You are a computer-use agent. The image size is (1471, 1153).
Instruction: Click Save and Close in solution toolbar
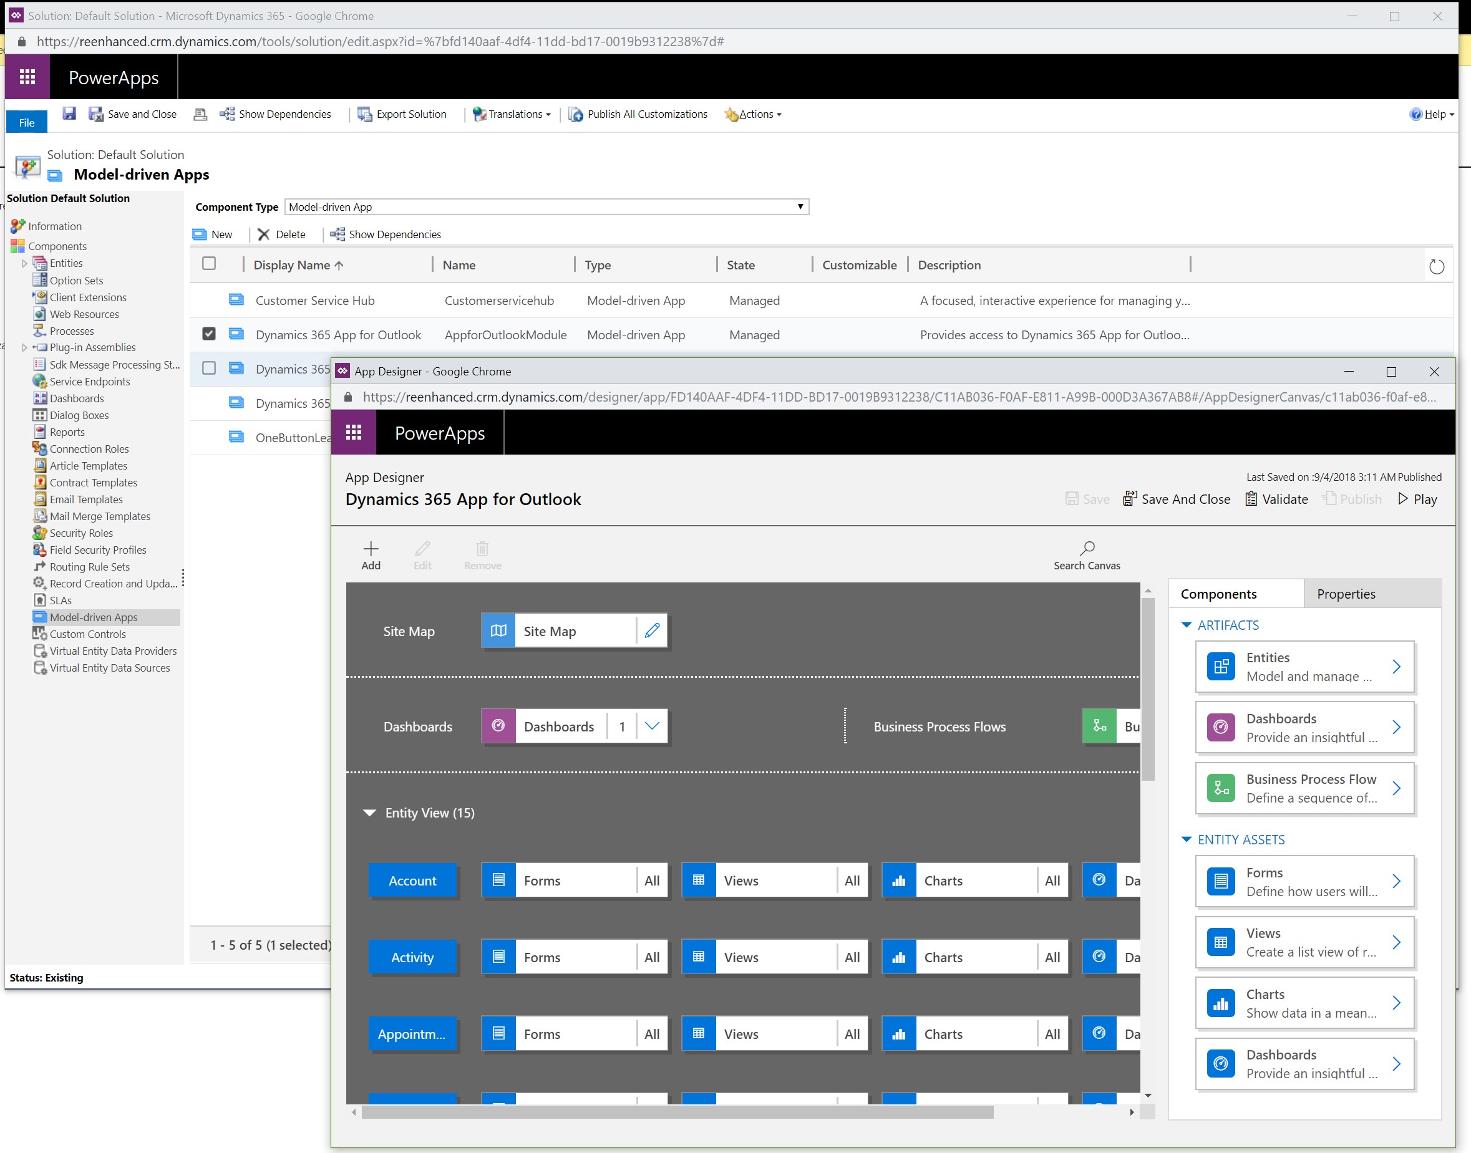(x=133, y=114)
